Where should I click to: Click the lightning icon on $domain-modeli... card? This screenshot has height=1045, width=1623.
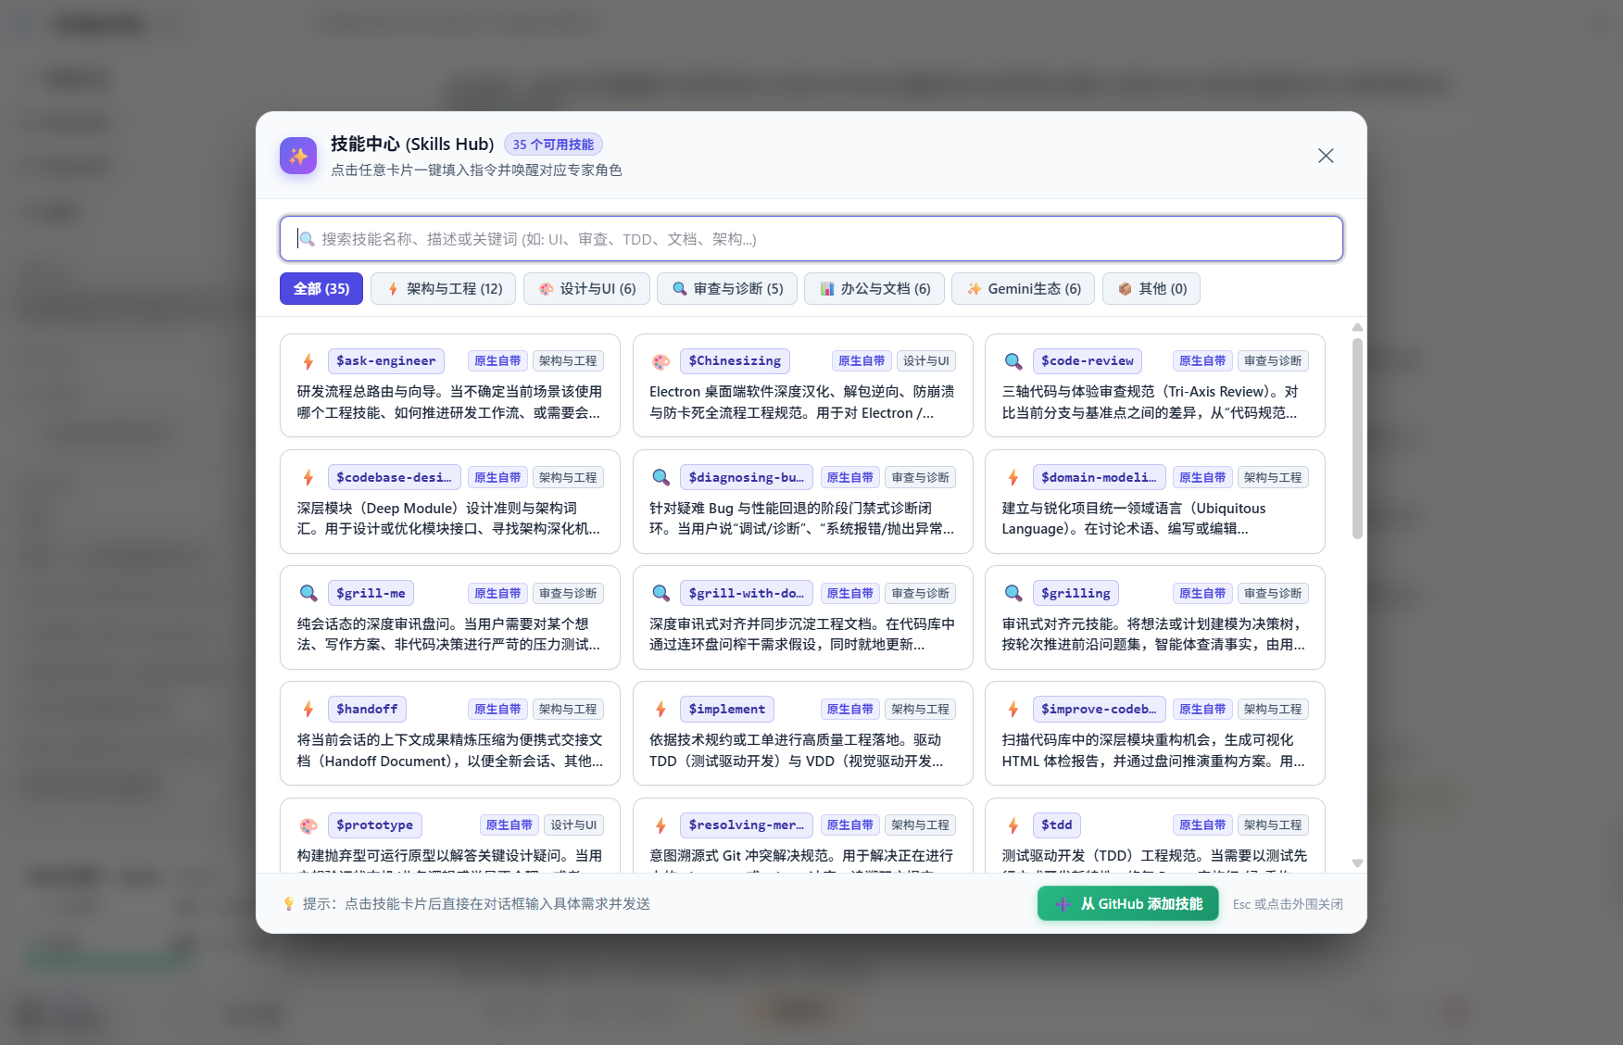tap(1013, 477)
